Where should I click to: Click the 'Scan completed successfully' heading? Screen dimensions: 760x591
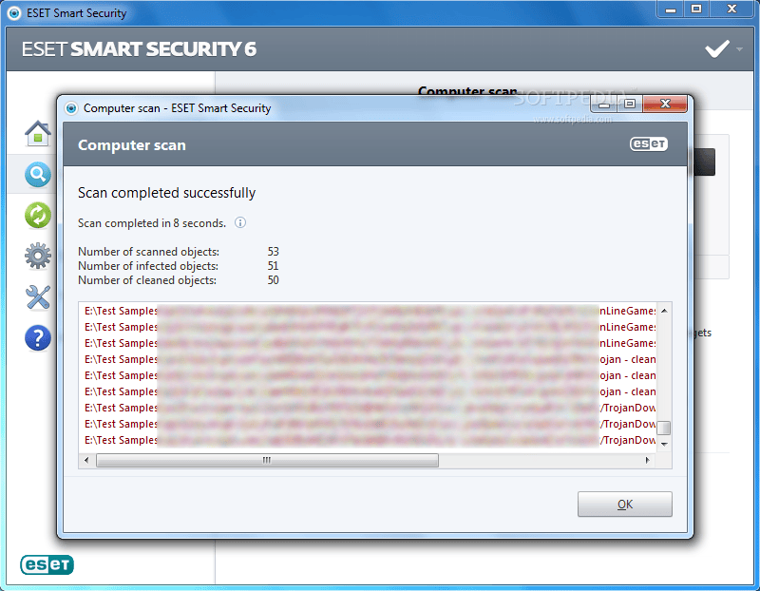coord(167,193)
